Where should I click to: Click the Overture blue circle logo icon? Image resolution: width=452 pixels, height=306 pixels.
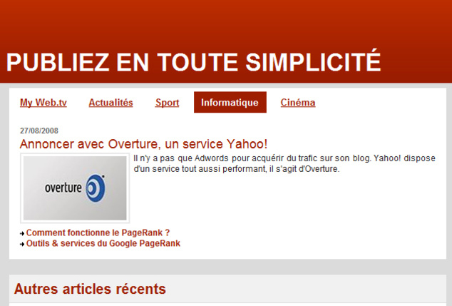95,189
